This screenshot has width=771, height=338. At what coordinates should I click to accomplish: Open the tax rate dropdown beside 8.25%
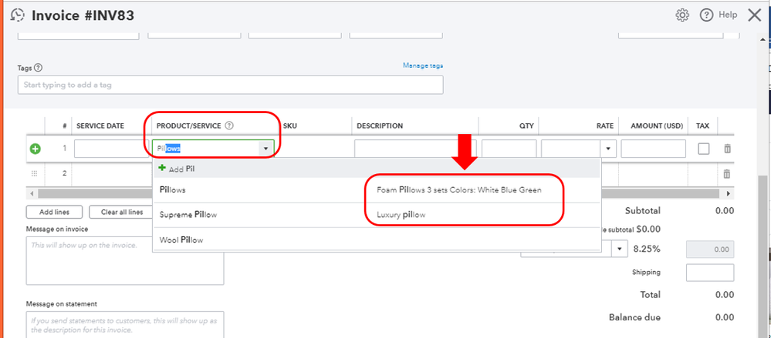pyautogui.click(x=622, y=249)
